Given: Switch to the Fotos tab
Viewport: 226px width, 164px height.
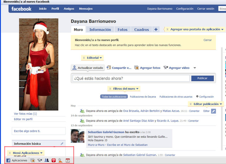Looking at the screenshot, I should (x=123, y=29).
